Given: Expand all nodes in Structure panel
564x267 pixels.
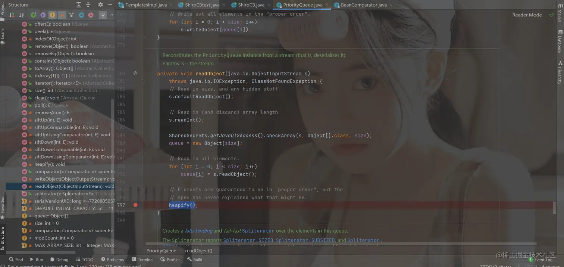Looking at the screenshot, I should tap(79, 5).
